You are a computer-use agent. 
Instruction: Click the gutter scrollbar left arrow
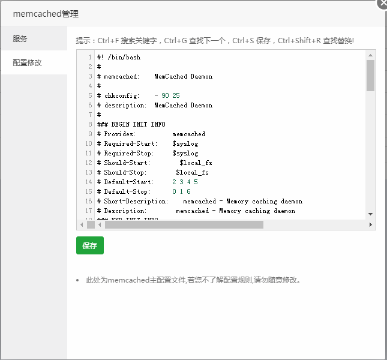[x=82, y=224]
